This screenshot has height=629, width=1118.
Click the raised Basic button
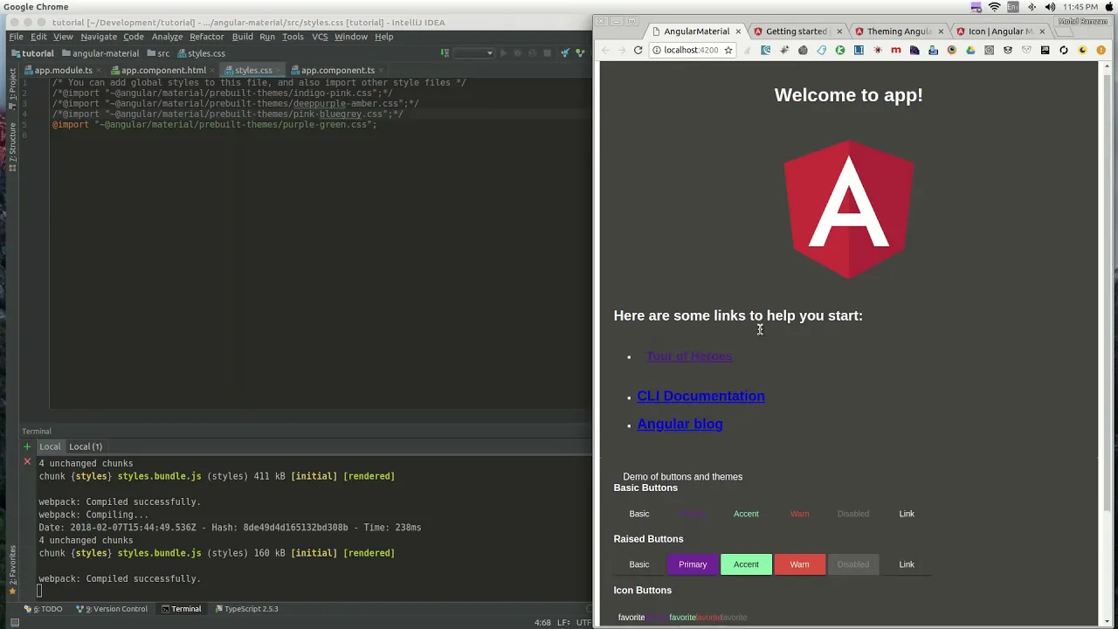point(639,564)
